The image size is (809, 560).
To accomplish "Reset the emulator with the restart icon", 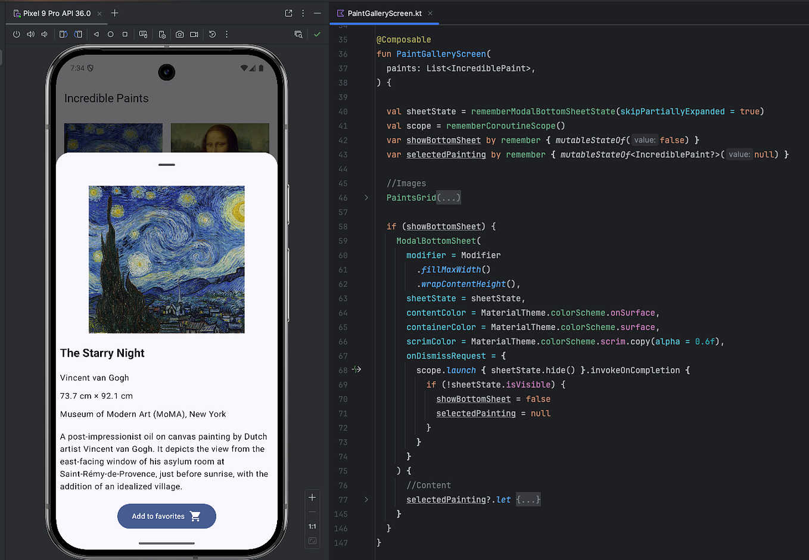I will tap(212, 34).
